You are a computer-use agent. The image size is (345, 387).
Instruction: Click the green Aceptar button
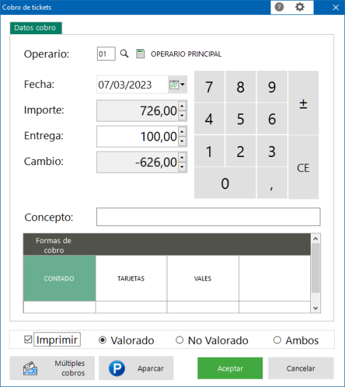point(230,369)
